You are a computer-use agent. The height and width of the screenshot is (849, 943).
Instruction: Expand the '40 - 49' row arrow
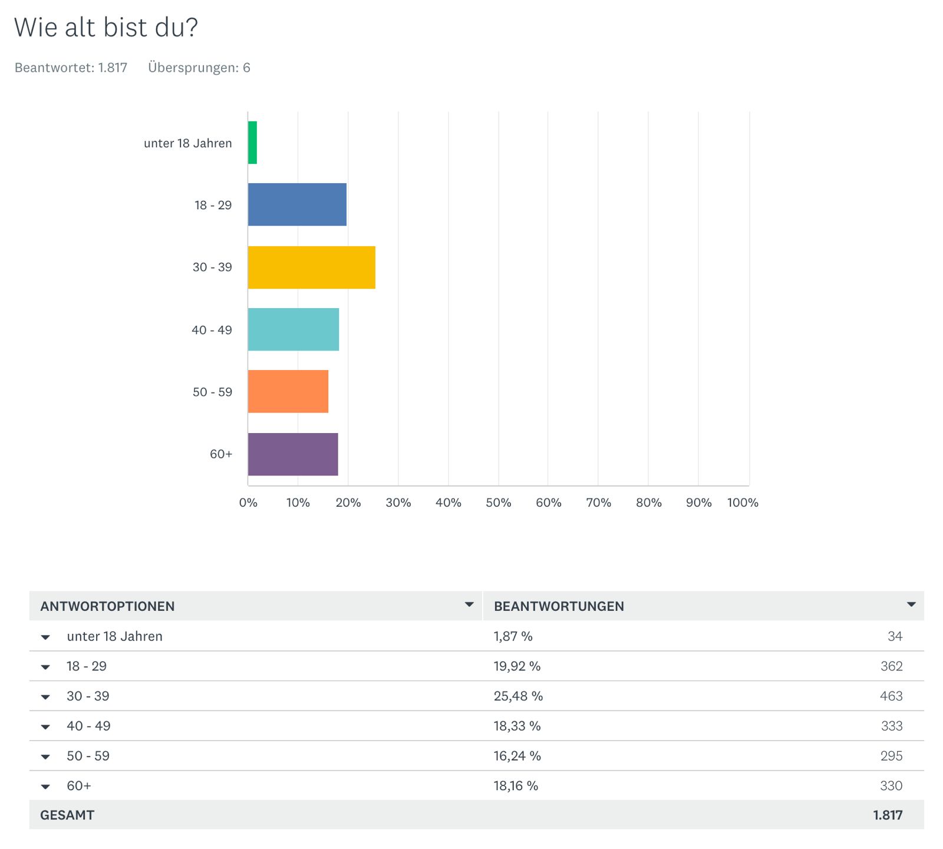tap(45, 727)
